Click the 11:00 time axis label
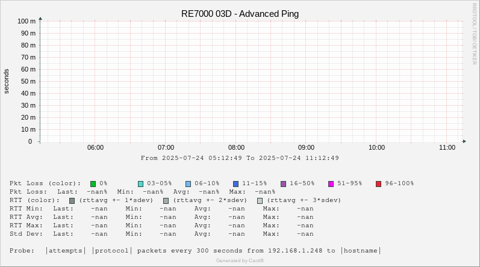 click(x=447, y=147)
